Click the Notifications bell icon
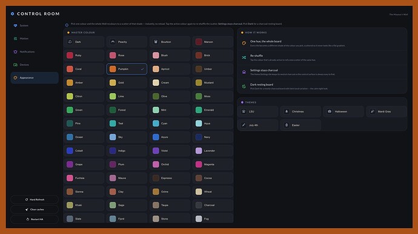Image resolution: width=418 pixels, height=234 pixels. [x=15, y=51]
